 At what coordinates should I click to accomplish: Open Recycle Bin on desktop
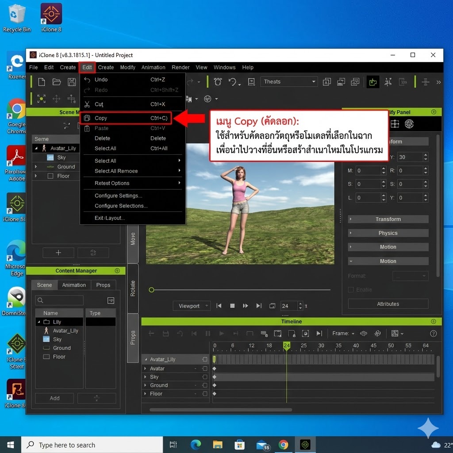click(17, 17)
